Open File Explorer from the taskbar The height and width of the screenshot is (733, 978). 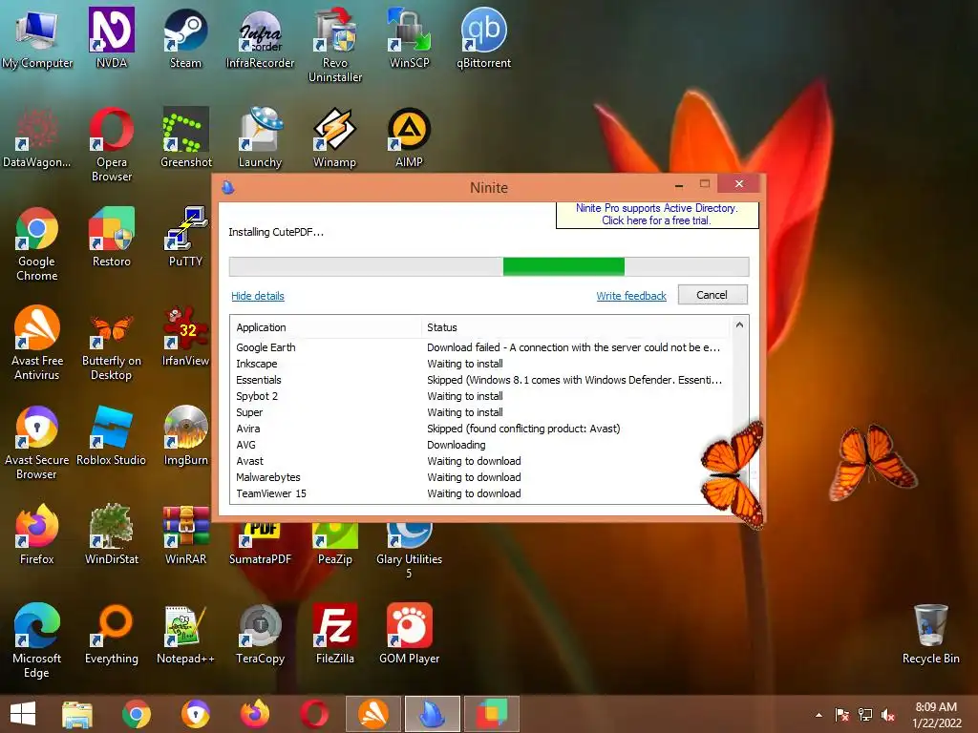[77, 714]
